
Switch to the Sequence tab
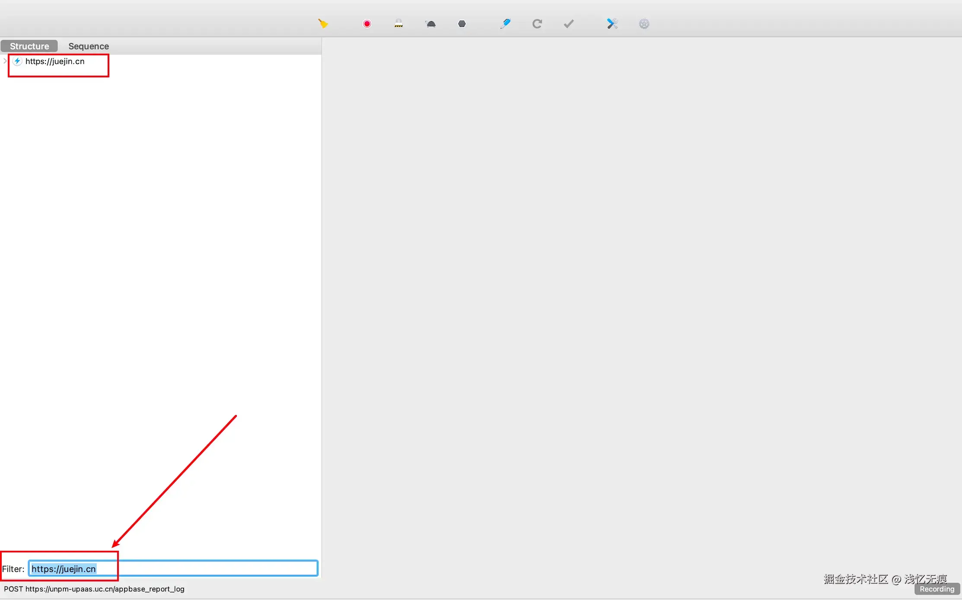[x=89, y=46]
